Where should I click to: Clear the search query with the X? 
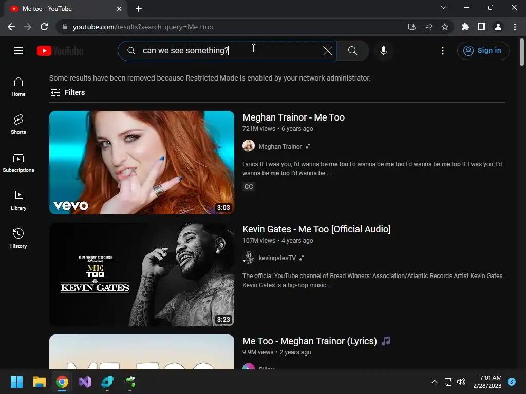click(327, 51)
